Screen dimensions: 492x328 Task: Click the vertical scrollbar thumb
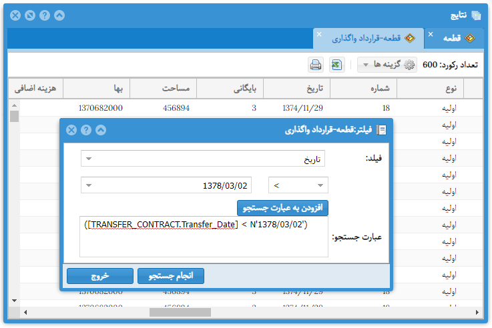(x=14, y=116)
